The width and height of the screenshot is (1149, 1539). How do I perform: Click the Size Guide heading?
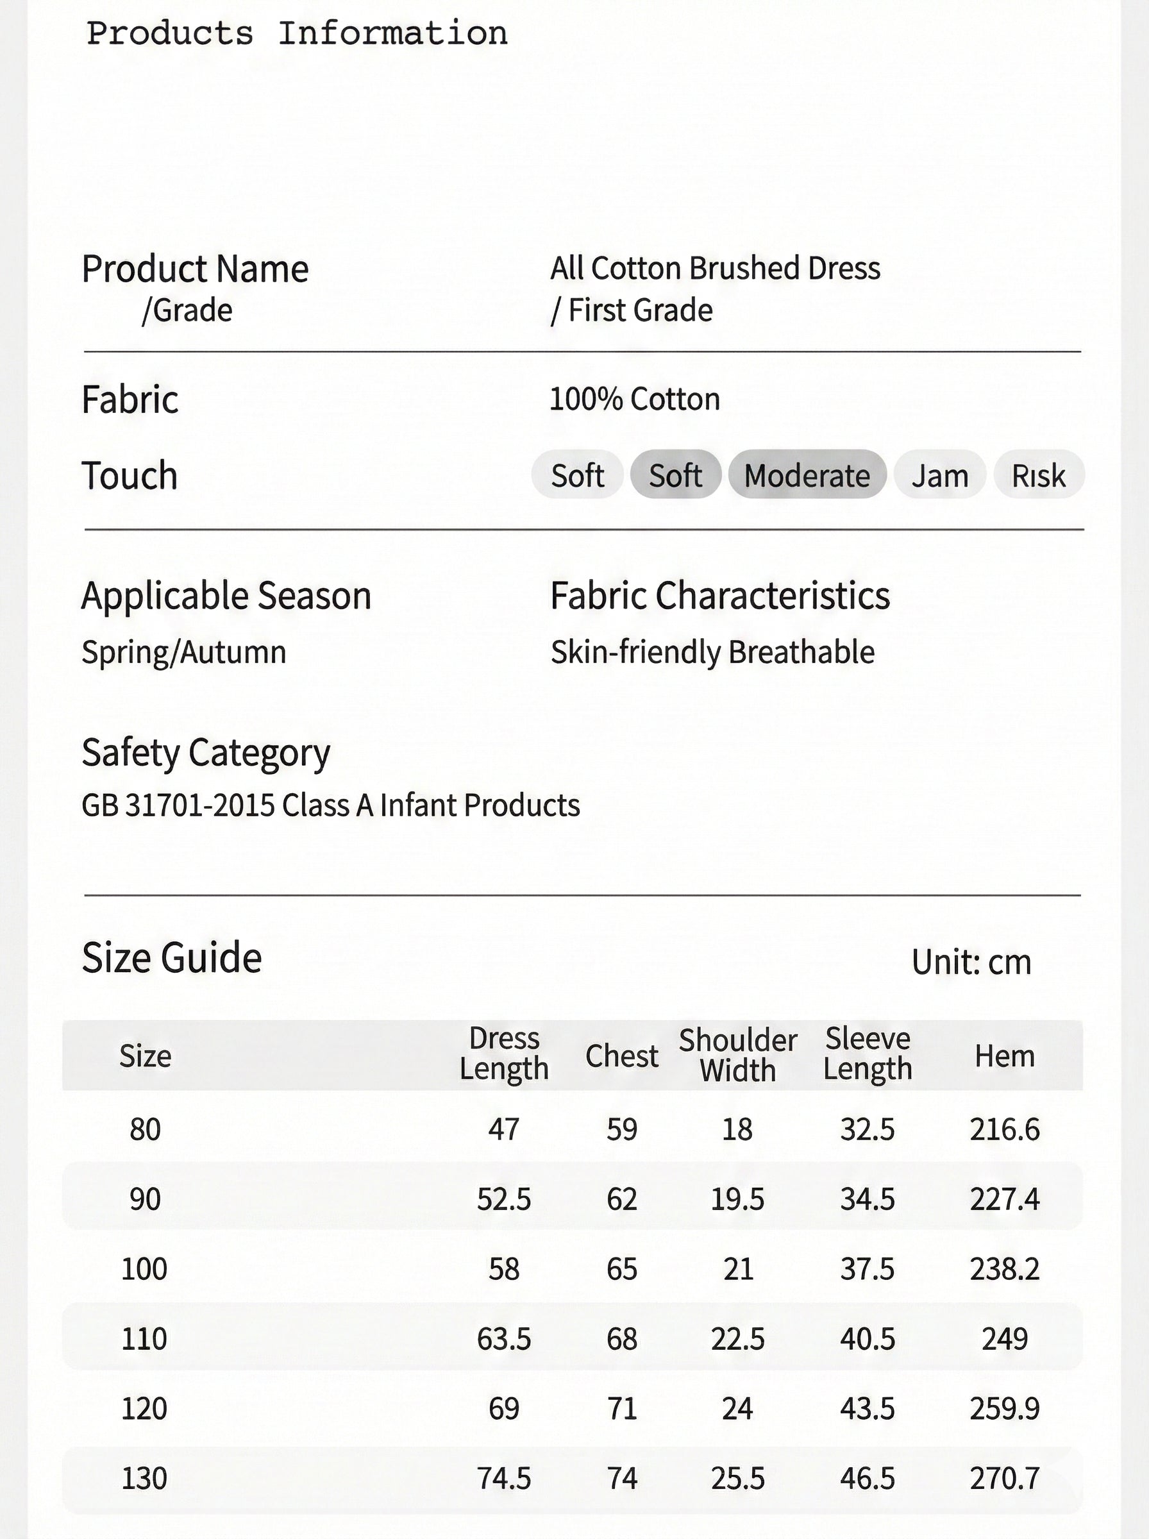click(172, 957)
